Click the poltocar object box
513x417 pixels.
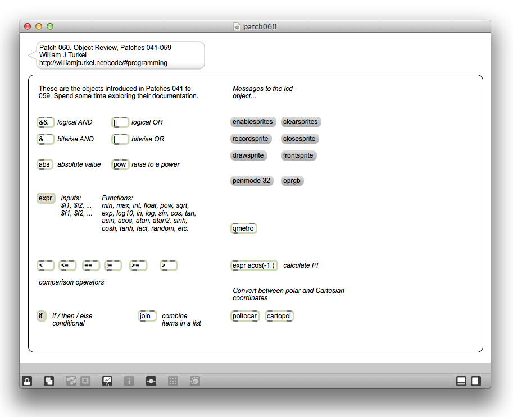click(x=245, y=316)
